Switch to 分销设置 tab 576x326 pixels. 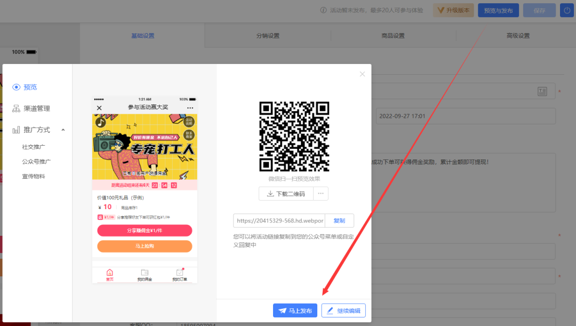(268, 36)
